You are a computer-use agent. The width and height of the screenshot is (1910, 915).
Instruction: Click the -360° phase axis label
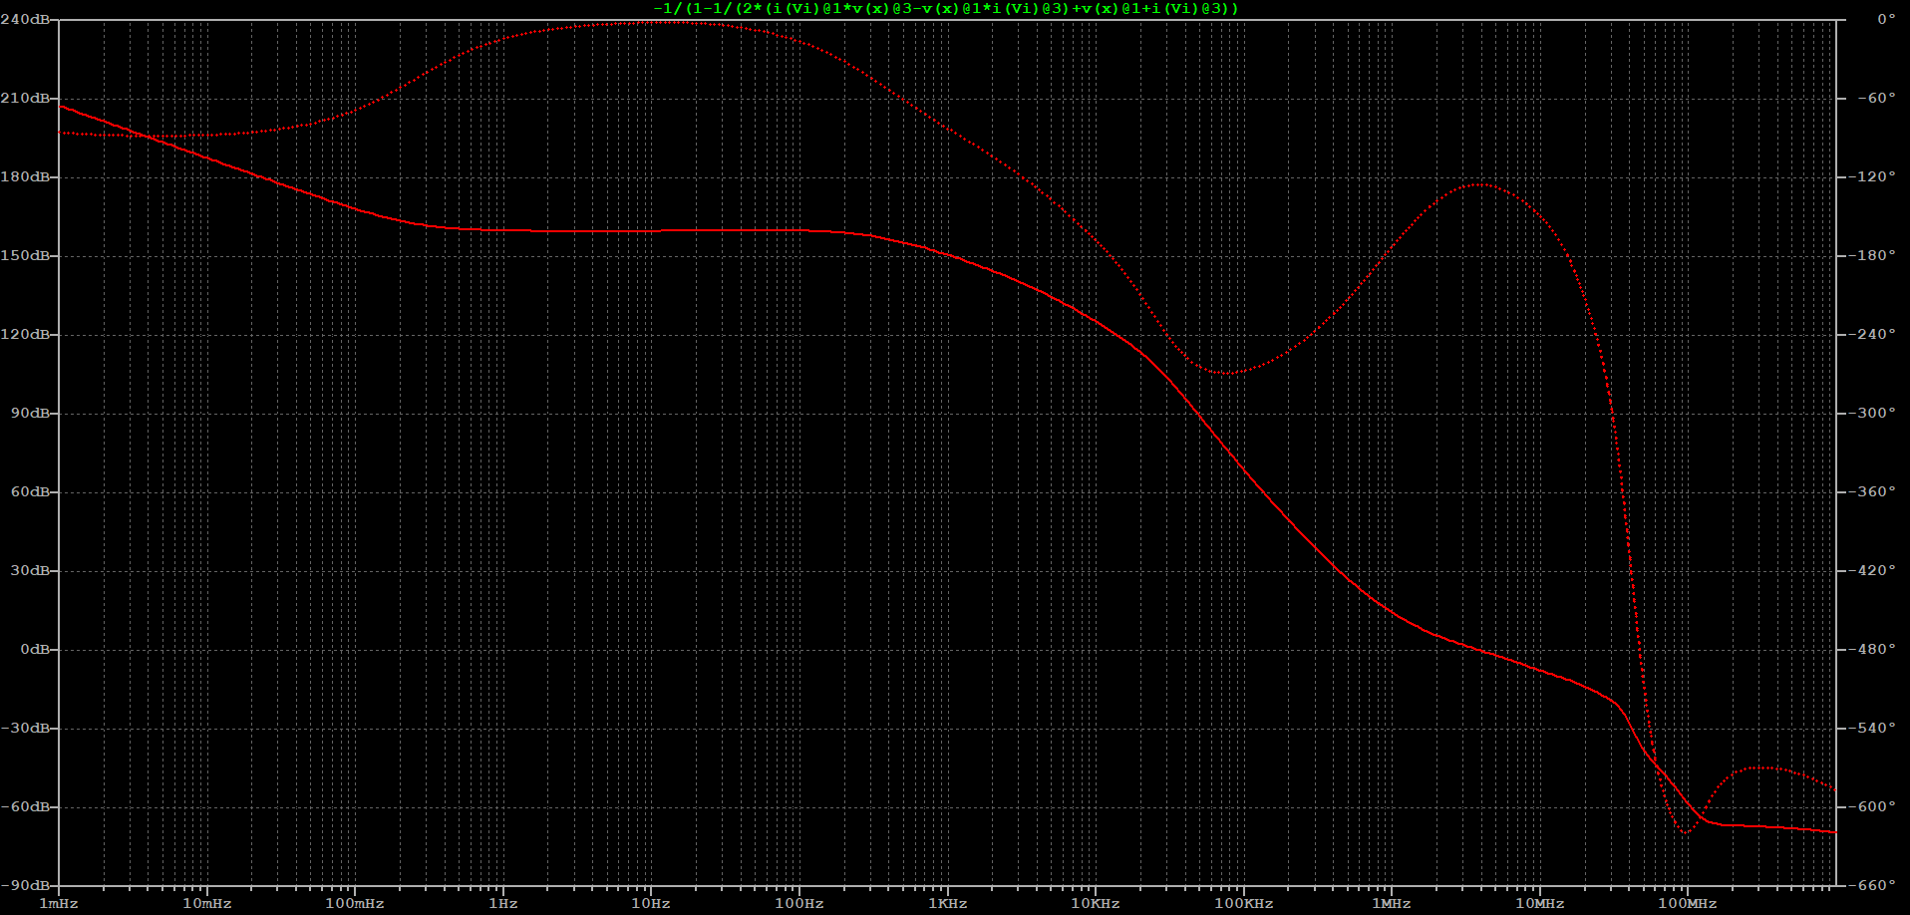1872,491
